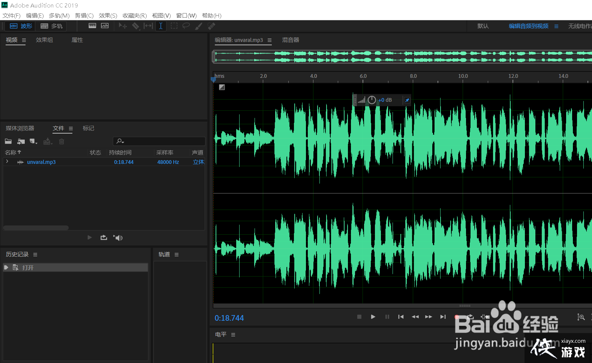Show the spectral pitch display
Viewport: 592px width, 363px height.
click(x=105, y=26)
